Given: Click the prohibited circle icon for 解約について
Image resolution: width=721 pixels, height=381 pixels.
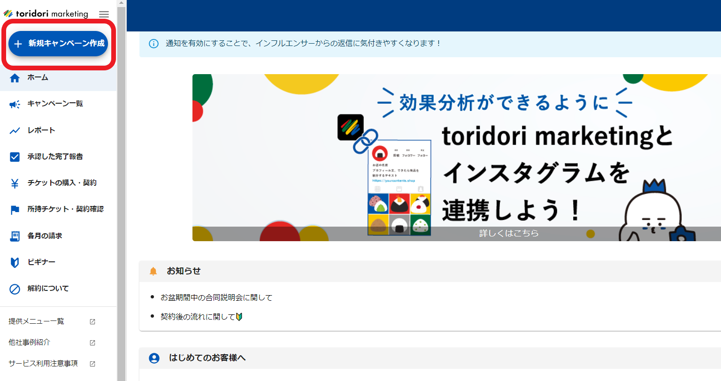Looking at the screenshot, I should [x=15, y=289].
